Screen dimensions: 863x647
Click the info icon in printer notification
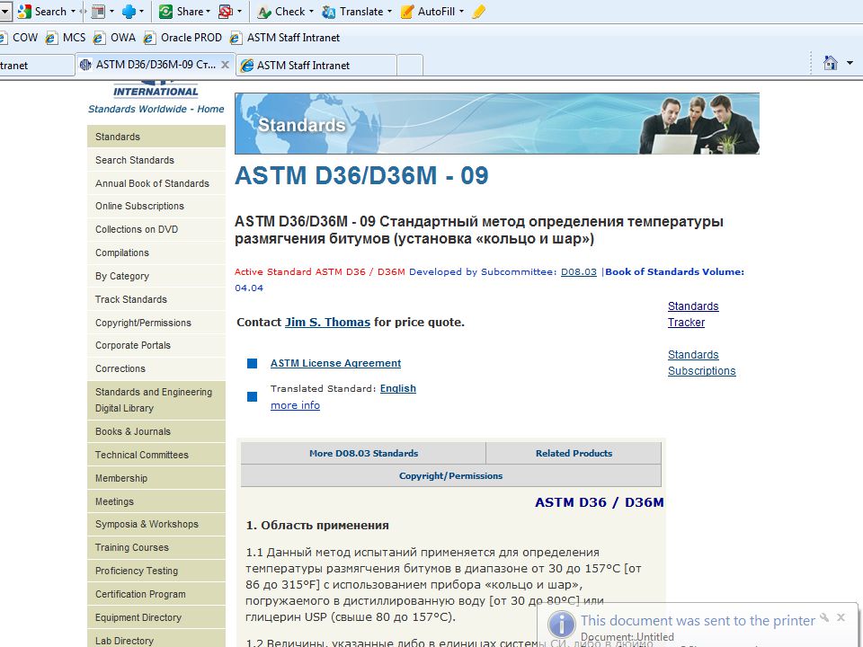coord(561,625)
